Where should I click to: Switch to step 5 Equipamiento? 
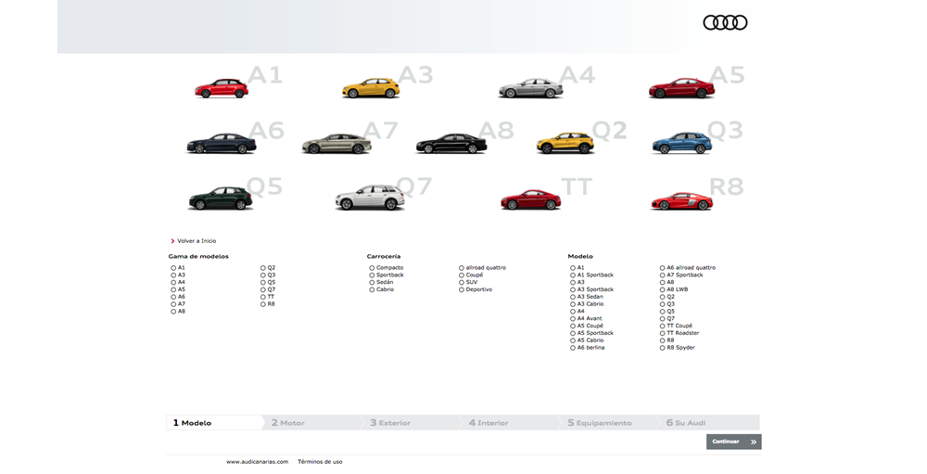coord(600,423)
